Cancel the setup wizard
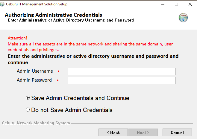This screenshot has width=197, height=139. 177,132
